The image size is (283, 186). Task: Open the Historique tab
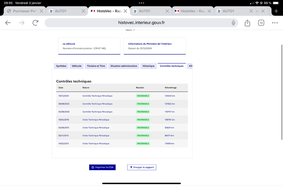148,66
